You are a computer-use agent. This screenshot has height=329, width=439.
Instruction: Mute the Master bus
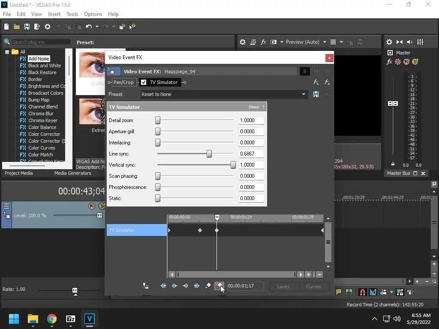coord(406,62)
